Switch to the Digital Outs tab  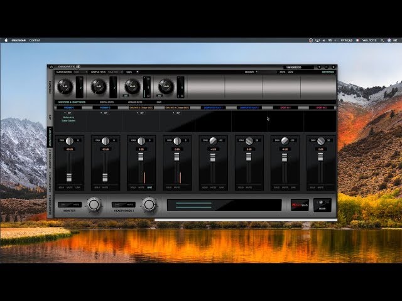click(x=107, y=102)
